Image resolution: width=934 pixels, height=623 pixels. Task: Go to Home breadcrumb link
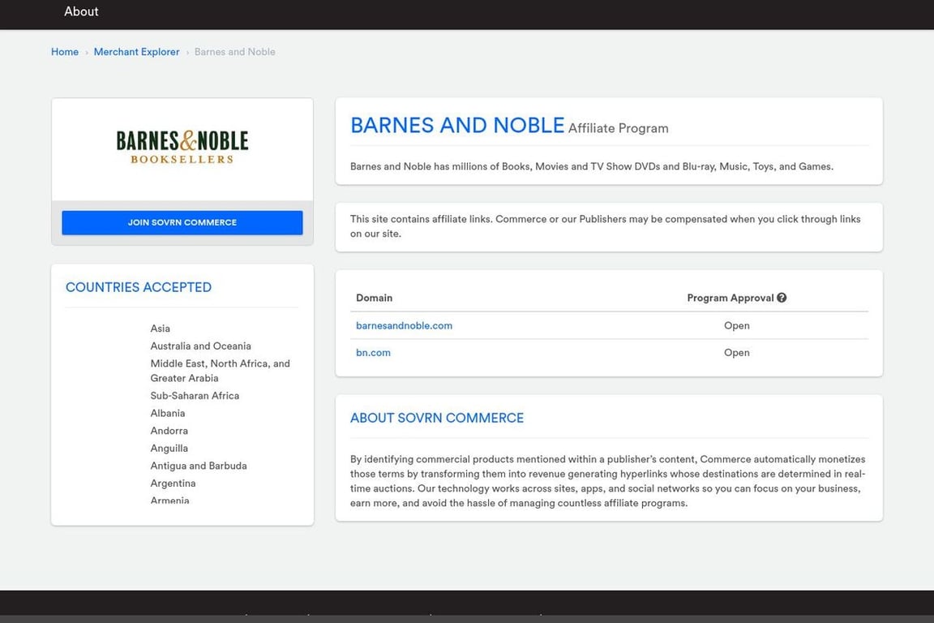65,52
